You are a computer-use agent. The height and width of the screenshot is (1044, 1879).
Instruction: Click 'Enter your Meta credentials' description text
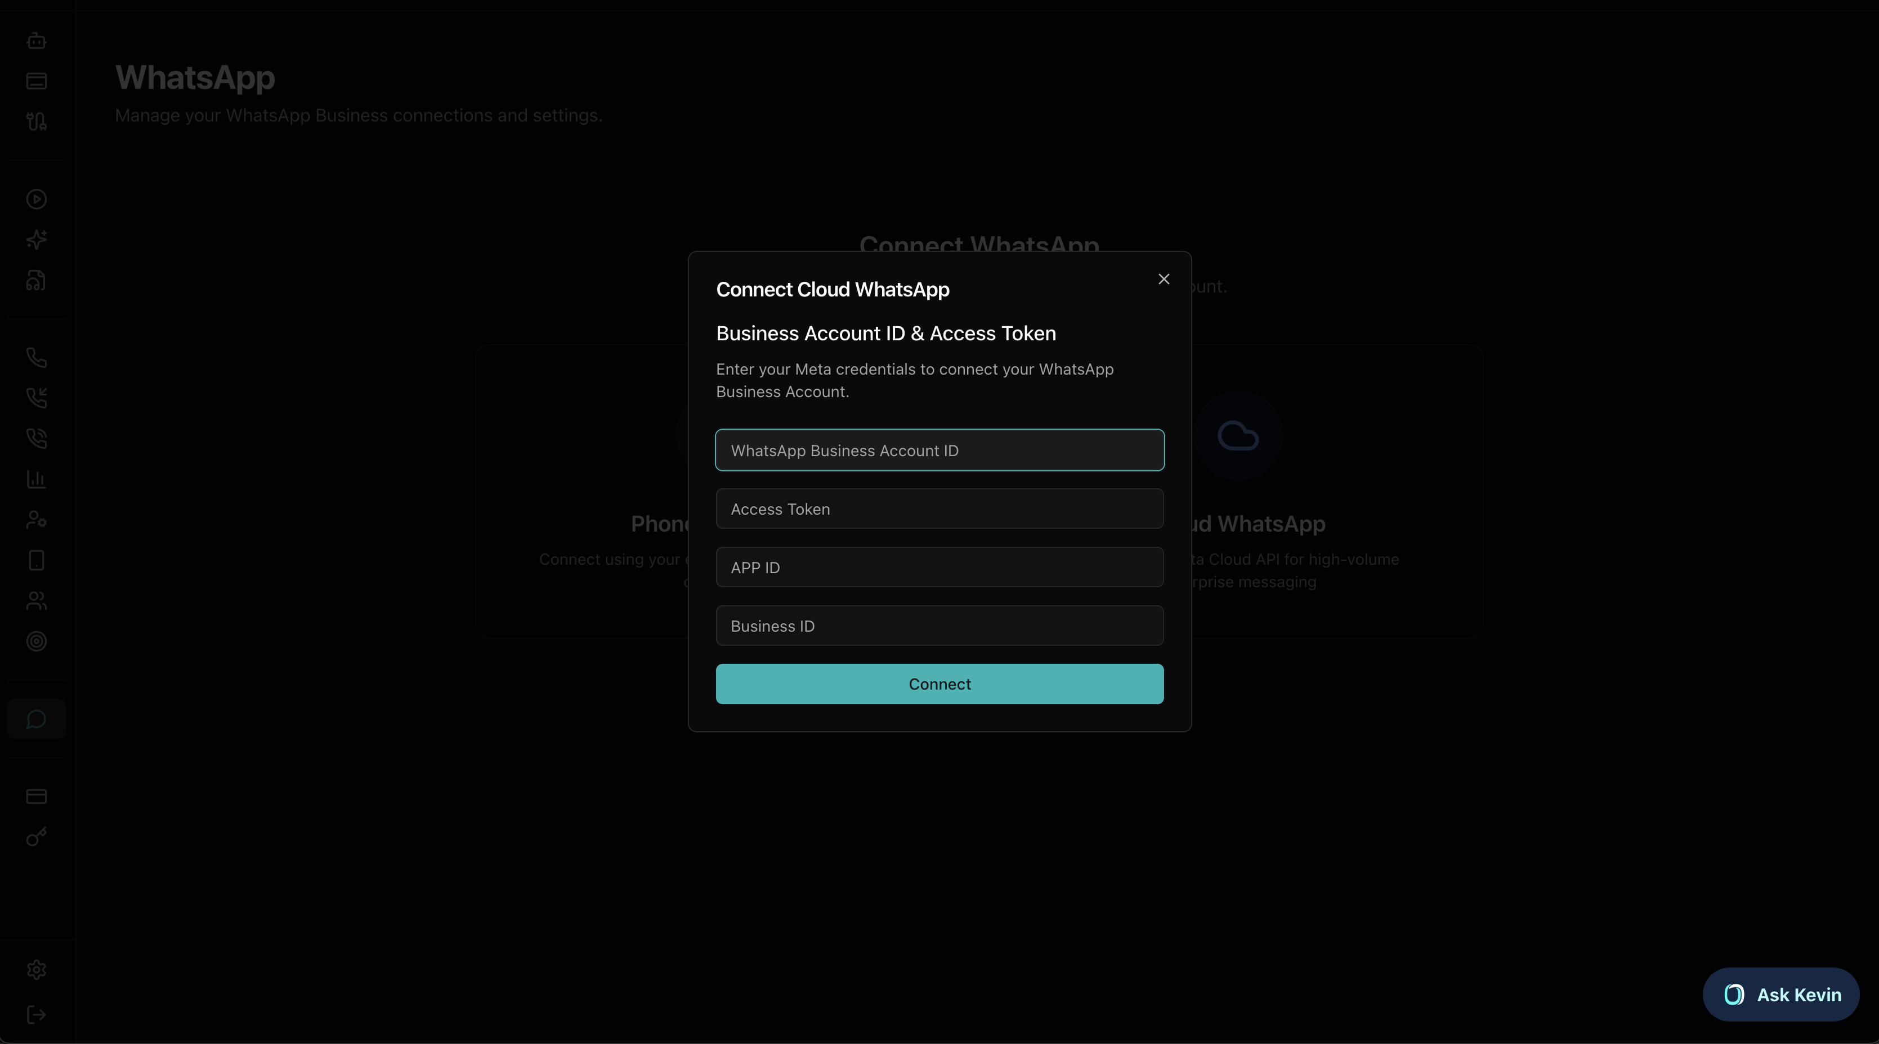click(x=915, y=381)
